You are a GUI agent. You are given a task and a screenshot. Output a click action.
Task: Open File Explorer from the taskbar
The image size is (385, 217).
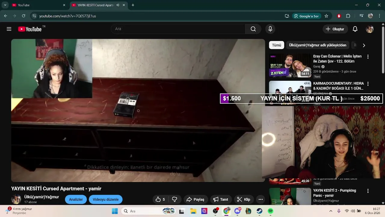[x=193, y=211]
